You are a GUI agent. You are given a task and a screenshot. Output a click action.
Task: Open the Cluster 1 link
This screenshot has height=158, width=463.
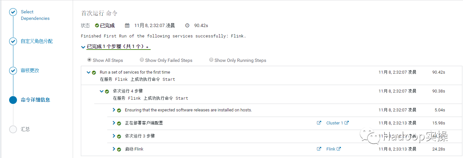pyautogui.click(x=335, y=123)
